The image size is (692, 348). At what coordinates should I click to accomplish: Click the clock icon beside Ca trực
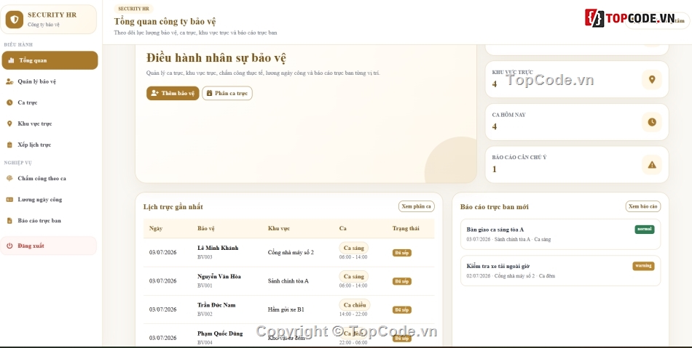pyautogui.click(x=9, y=102)
